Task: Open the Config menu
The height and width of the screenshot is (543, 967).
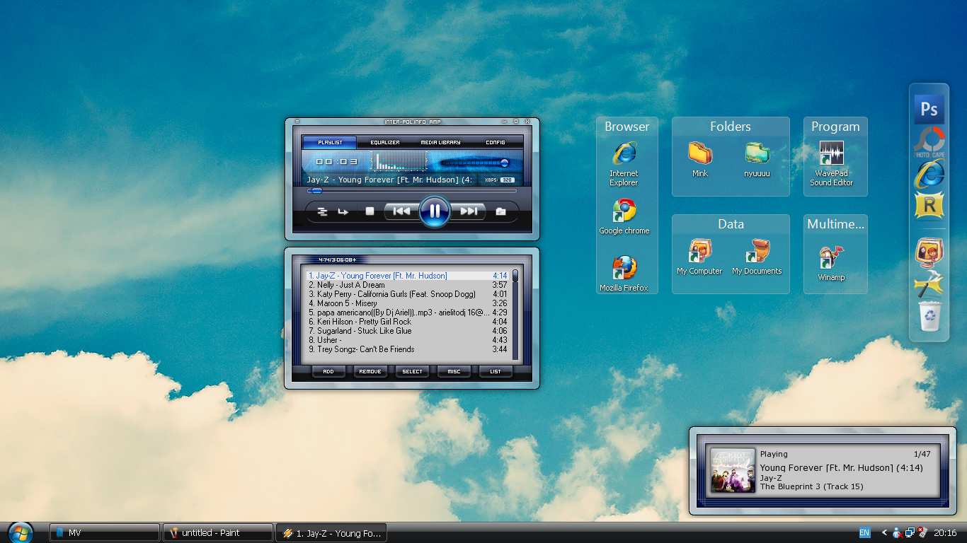Action: pyautogui.click(x=495, y=142)
